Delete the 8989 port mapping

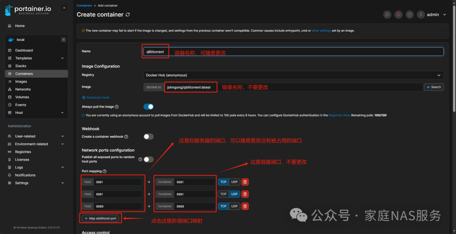pyautogui.click(x=245, y=206)
